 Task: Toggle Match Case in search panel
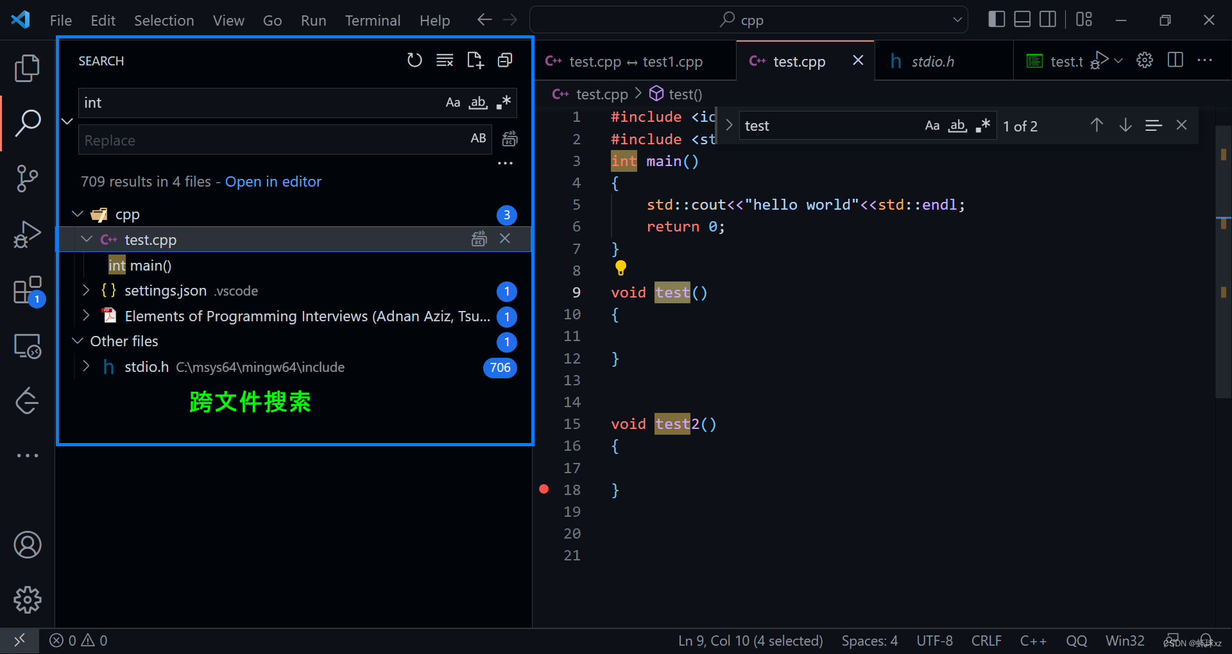453,103
